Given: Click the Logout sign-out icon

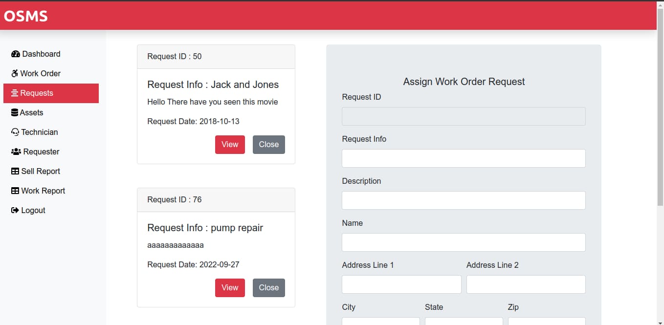Looking at the screenshot, I should [x=15, y=210].
